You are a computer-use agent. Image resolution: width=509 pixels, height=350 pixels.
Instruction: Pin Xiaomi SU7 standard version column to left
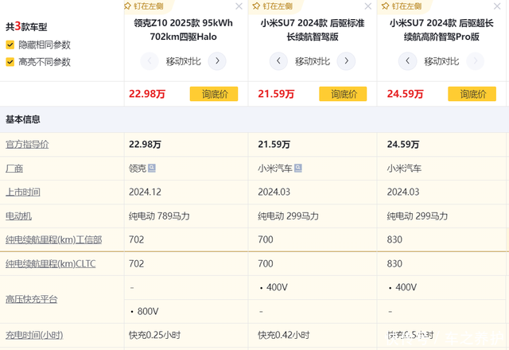tap(277, 6)
